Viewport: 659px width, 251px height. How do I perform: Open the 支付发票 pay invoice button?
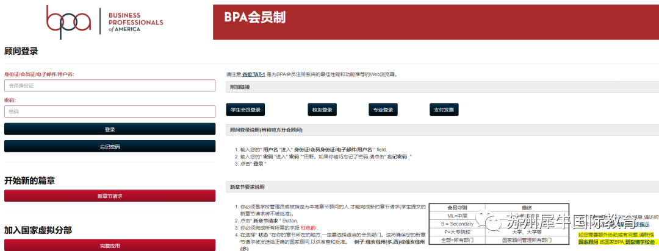(444, 110)
